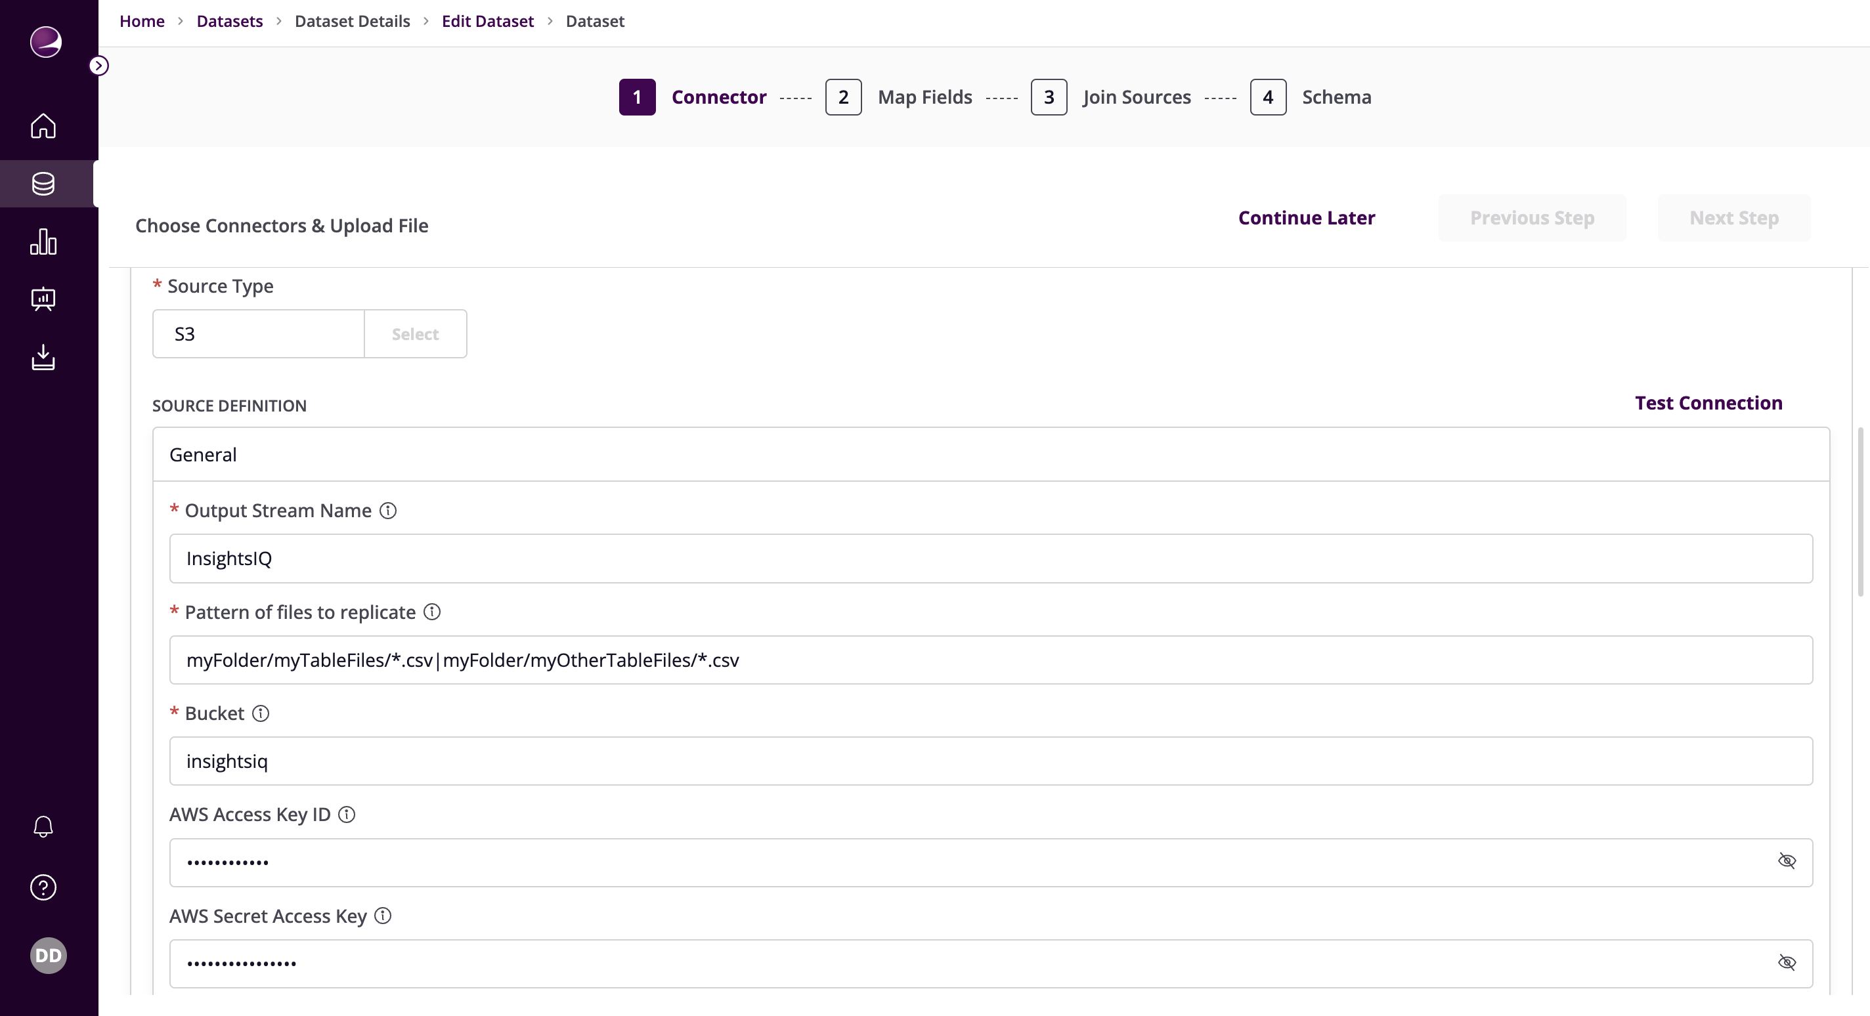Reveal the AWS Secret Access Key value
1870x1016 pixels.
[x=1787, y=963]
